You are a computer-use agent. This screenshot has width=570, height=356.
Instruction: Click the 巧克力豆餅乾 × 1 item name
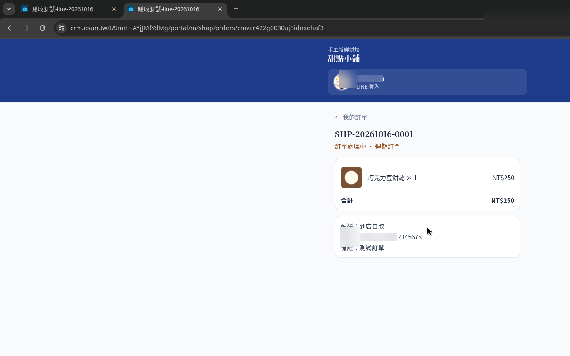click(392, 178)
